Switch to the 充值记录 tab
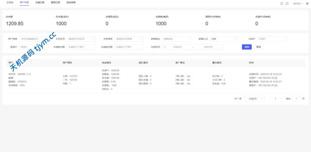The image size is (311, 152). [40, 2]
